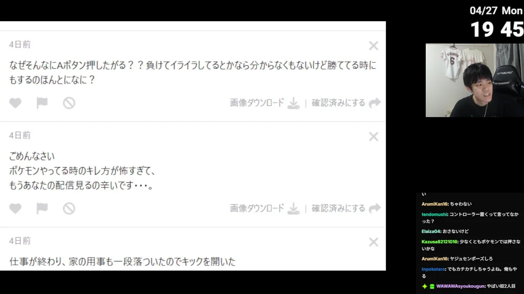
Task: Click 確認済みにする on second message
Action: coord(338,208)
